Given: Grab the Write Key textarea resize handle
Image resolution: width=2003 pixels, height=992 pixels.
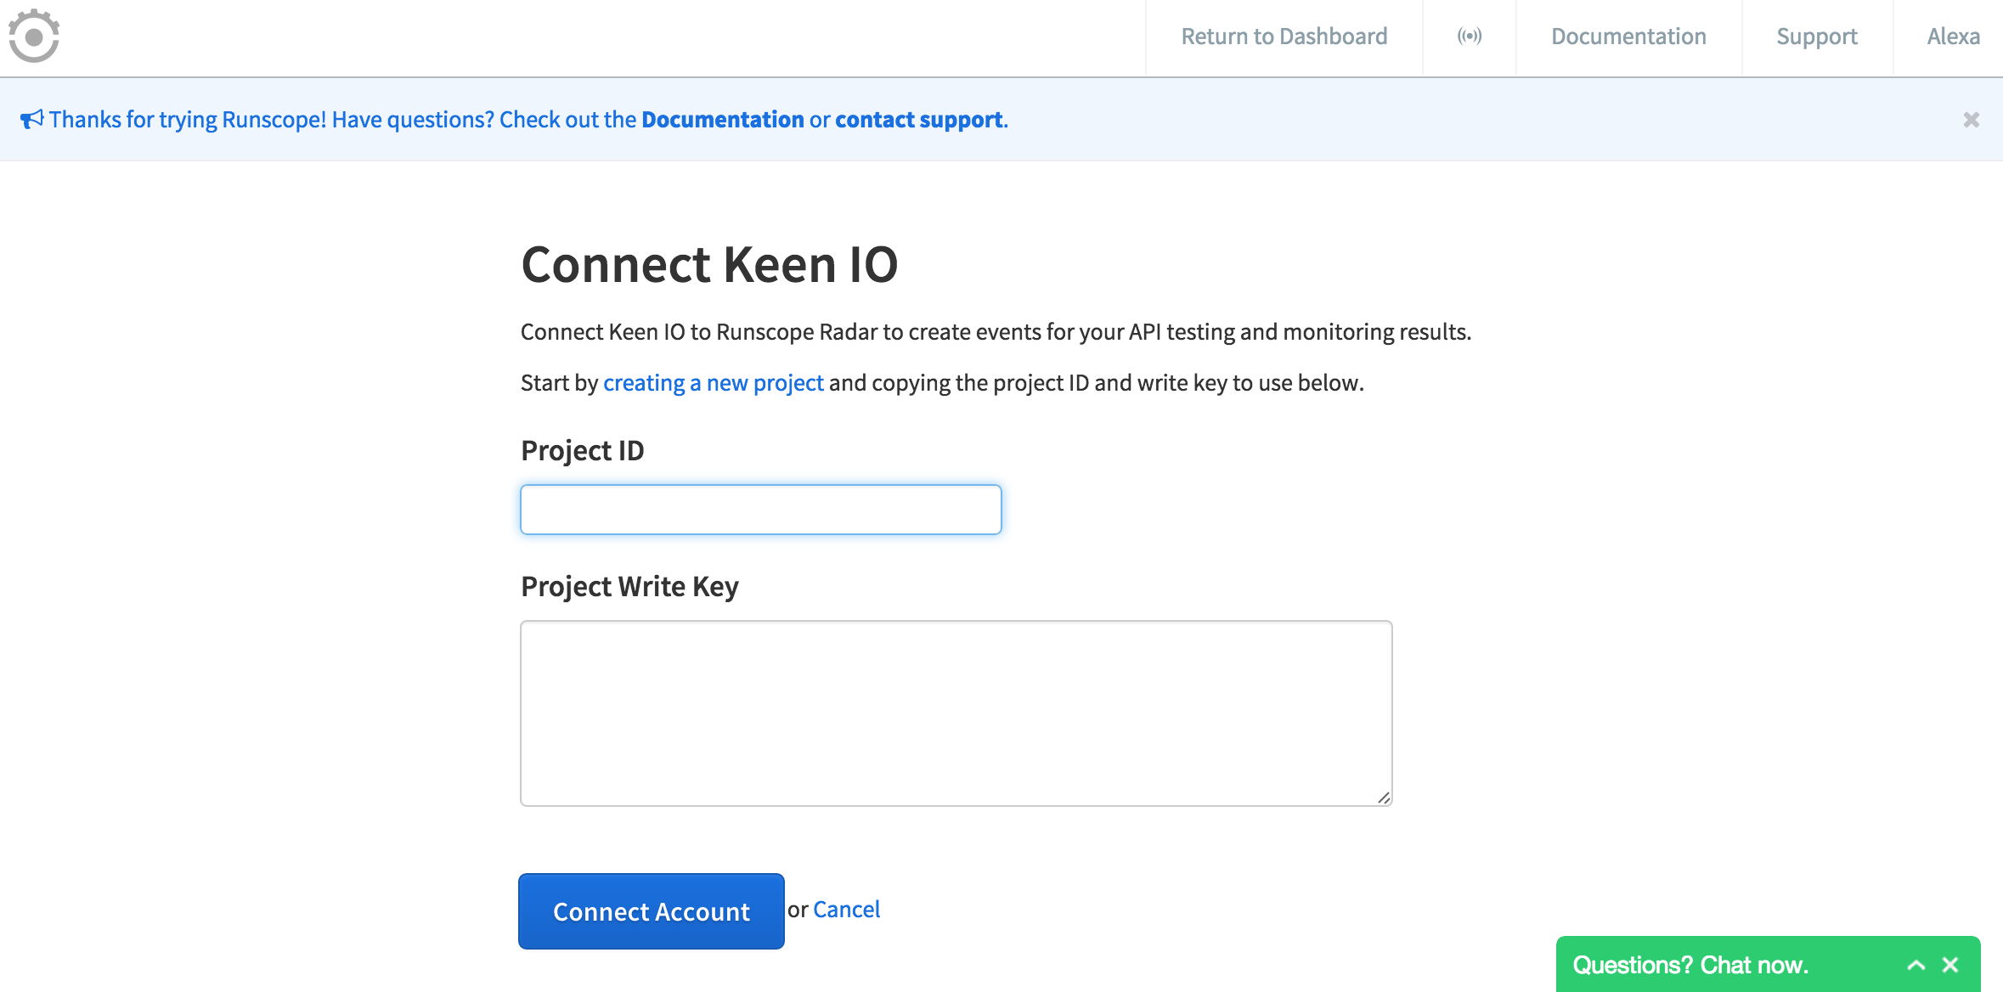Looking at the screenshot, I should 1384,798.
